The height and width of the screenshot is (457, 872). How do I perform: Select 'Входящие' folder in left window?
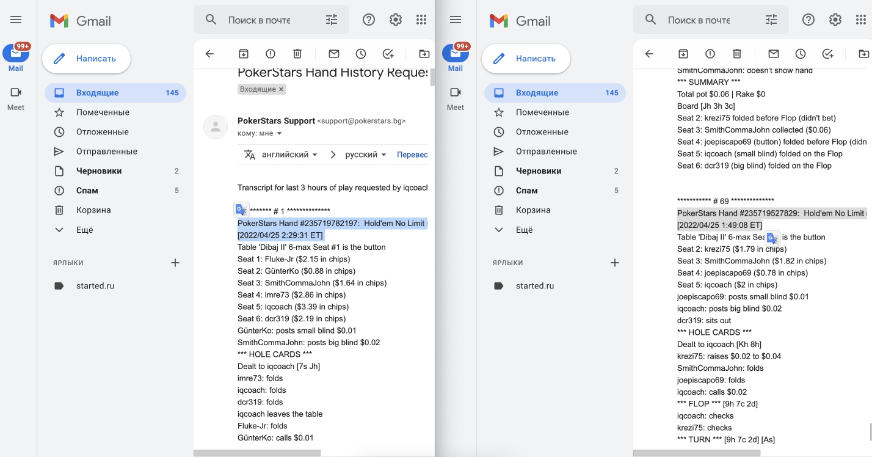tap(115, 93)
